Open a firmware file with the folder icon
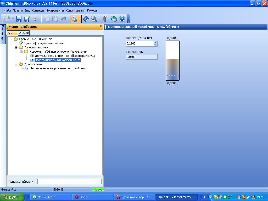 click(x=7, y=19)
